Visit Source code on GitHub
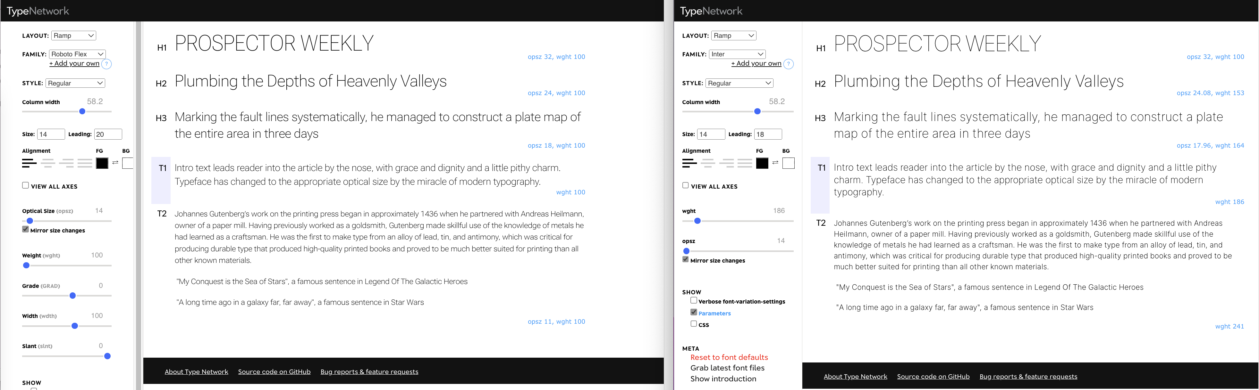 coord(274,371)
